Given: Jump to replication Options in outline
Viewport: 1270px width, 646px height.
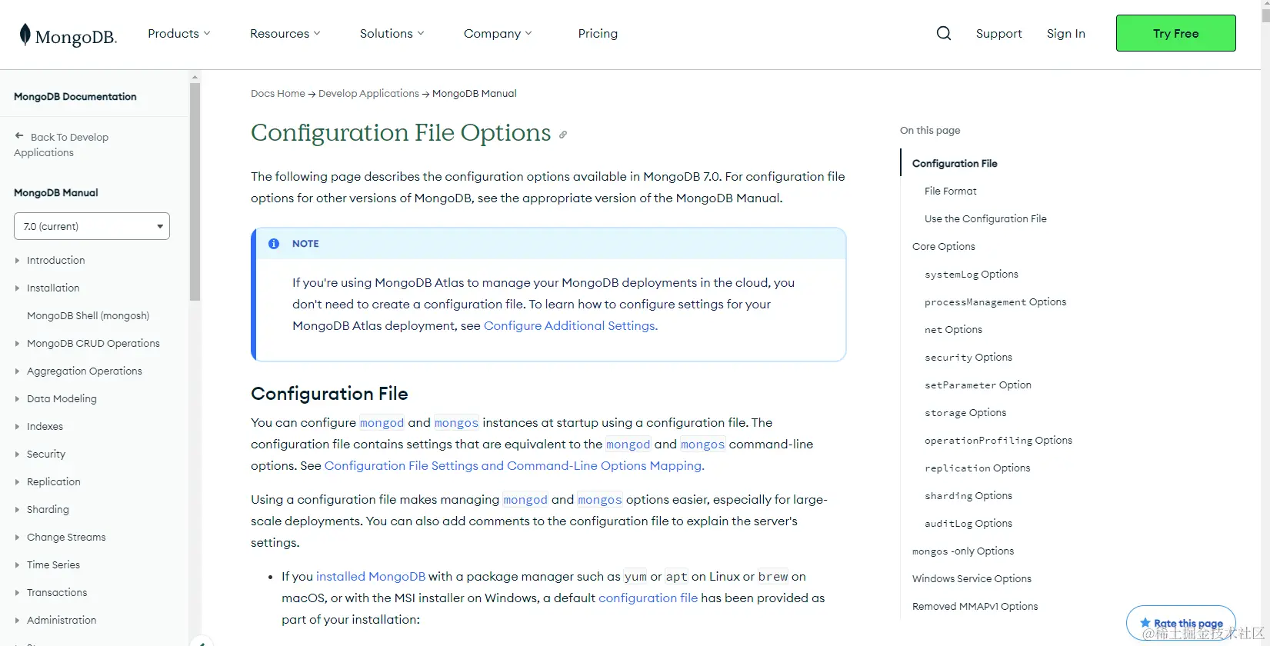Looking at the screenshot, I should click(x=977, y=468).
